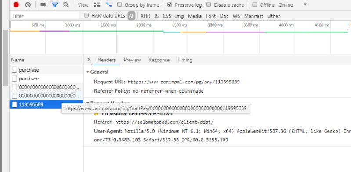
Task: Toggle the overview waterfall view icon
Action: point(109,4)
